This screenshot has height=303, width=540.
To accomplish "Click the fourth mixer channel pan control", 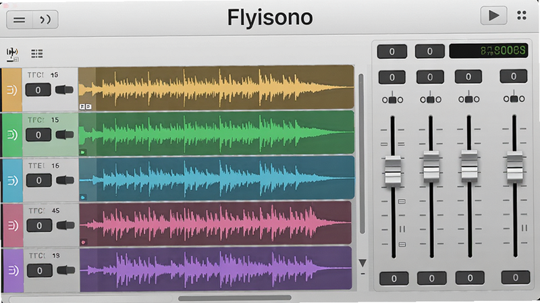I will tap(514, 98).
